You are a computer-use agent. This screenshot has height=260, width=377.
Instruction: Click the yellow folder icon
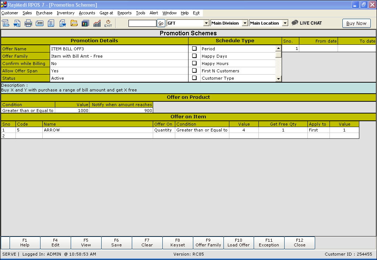[74, 23]
